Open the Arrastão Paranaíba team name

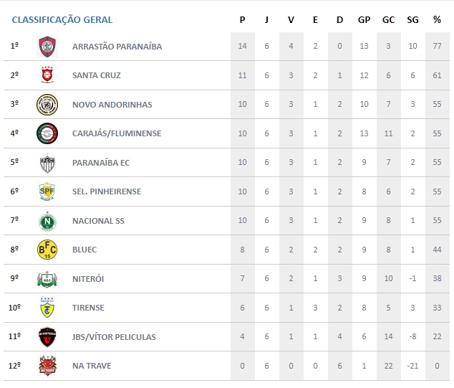click(x=117, y=47)
